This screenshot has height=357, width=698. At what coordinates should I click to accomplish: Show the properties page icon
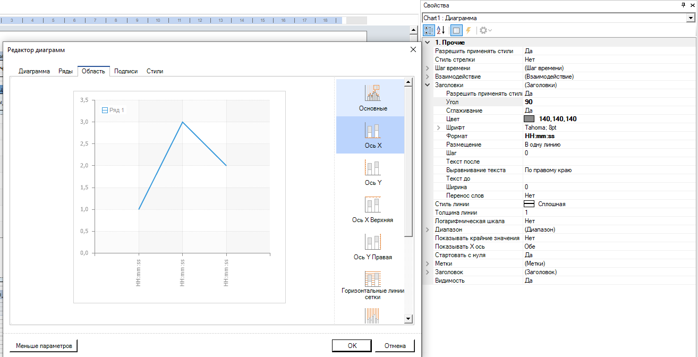[456, 30]
